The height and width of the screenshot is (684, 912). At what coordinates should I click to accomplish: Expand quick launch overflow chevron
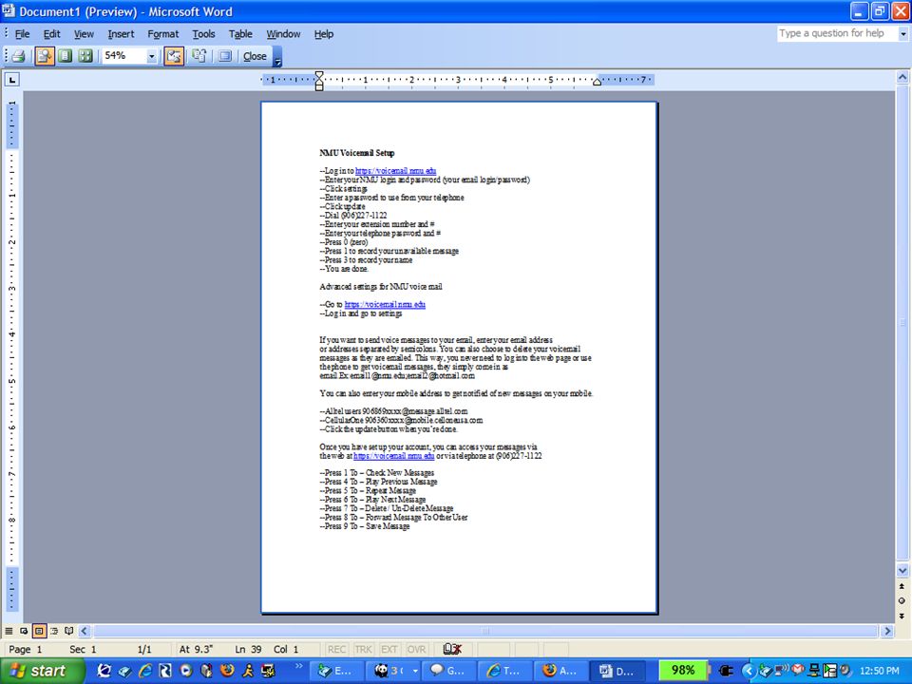pyautogui.click(x=299, y=666)
